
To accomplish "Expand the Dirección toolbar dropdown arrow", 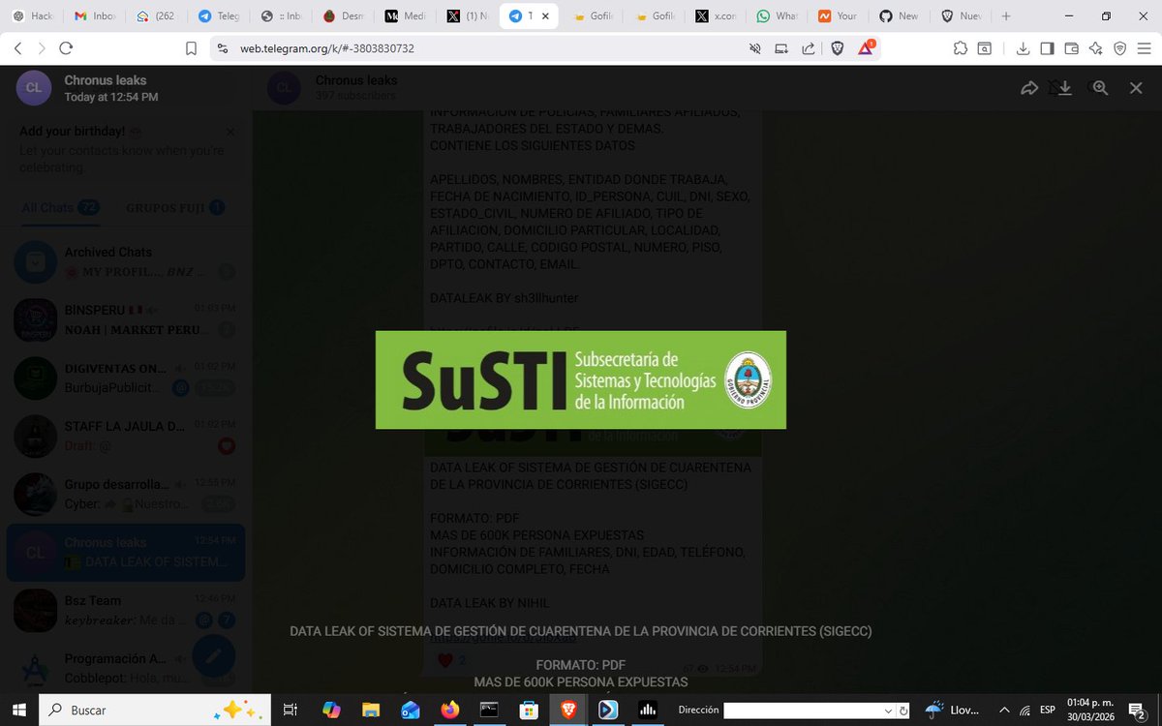I will point(889,710).
